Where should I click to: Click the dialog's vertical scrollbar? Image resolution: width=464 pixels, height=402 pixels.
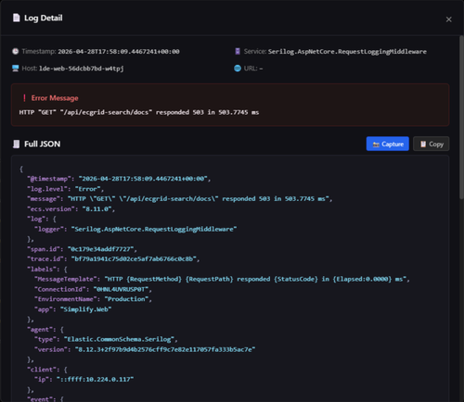click(461, 118)
